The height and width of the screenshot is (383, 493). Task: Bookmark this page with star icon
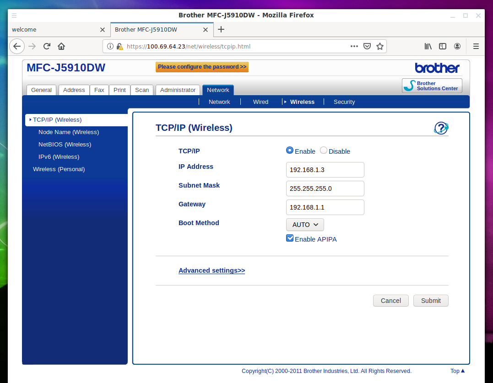pos(379,46)
